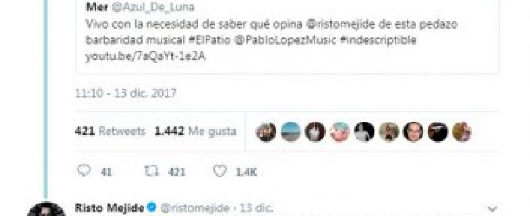Click the Risto Mejide display name
Viewport: 530px width, 216px height.
coord(109,207)
